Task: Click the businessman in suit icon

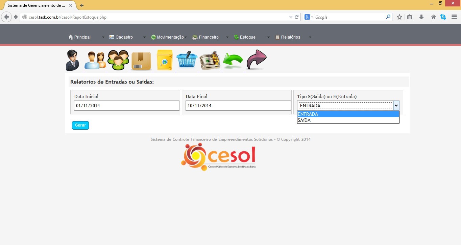Action: [72, 60]
